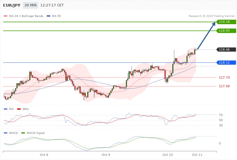Viewport: 237px width, 160px height.
Task: Click the RSI 70 level label
Action: tap(220, 115)
